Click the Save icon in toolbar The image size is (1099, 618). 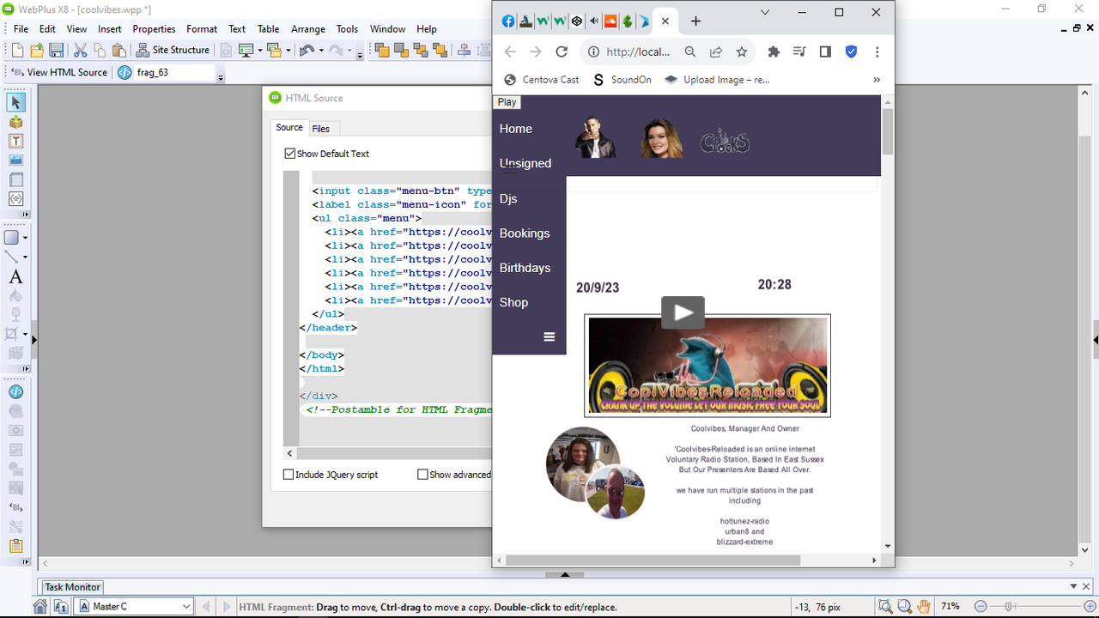click(x=56, y=51)
